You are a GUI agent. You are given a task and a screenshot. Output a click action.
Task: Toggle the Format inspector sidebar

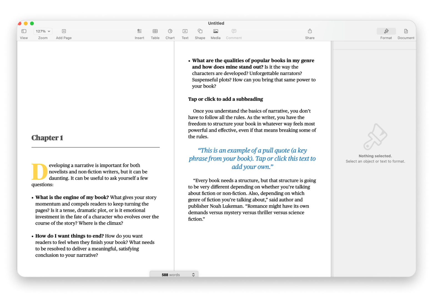[x=386, y=31]
